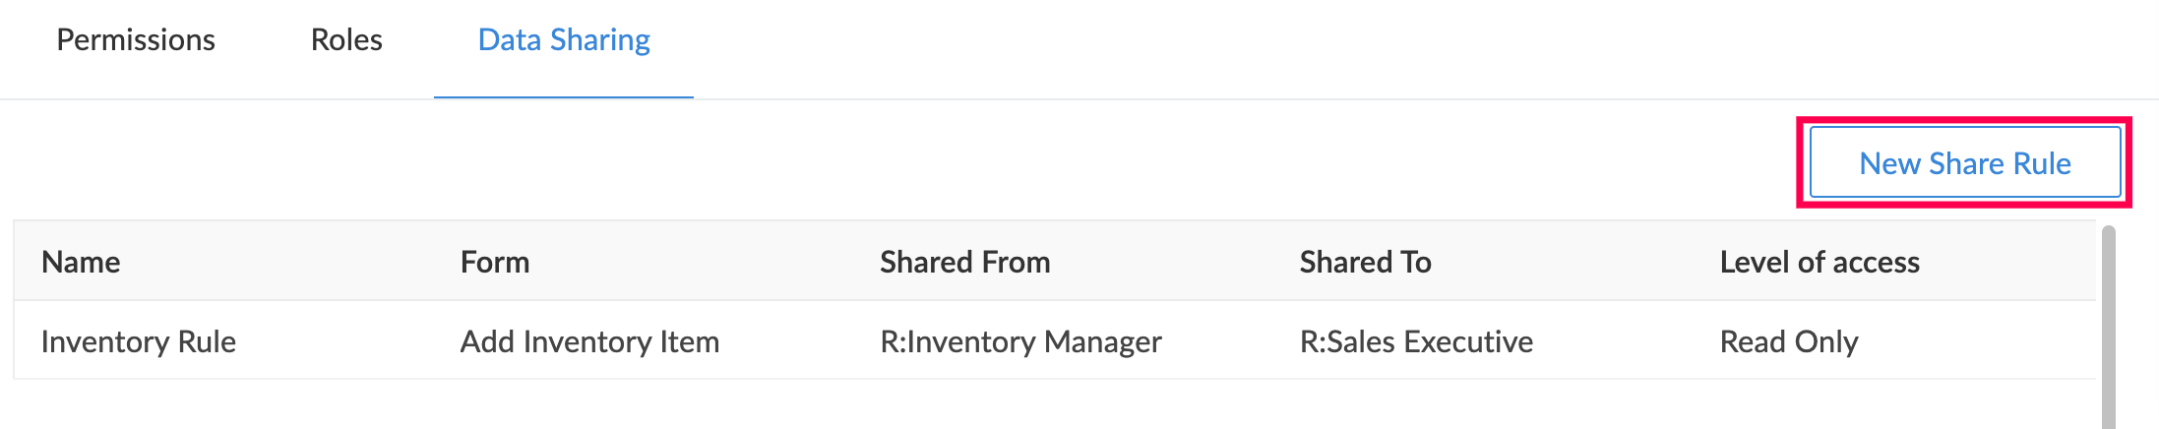The image size is (2159, 429).
Task: Click the New Share Rule button
Action: click(x=1964, y=163)
